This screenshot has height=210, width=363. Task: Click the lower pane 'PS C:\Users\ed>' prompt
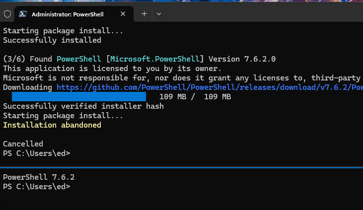click(x=36, y=187)
